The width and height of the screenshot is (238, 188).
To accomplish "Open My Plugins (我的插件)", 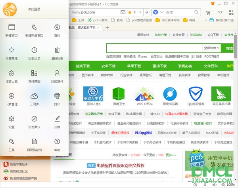I will (x=57, y=76).
